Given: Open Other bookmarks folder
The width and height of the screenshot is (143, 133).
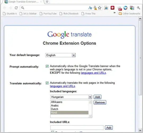Looking at the screenshot, I should (129, 13).
